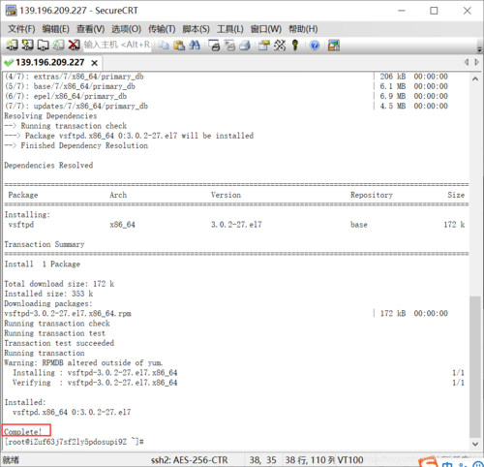Click the Print printer icon
Image resolution: width=484 pixels, height=467 pixels.
coord(245,45)
